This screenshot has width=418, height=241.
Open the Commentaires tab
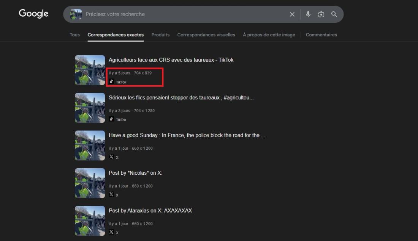coord(321,35)
